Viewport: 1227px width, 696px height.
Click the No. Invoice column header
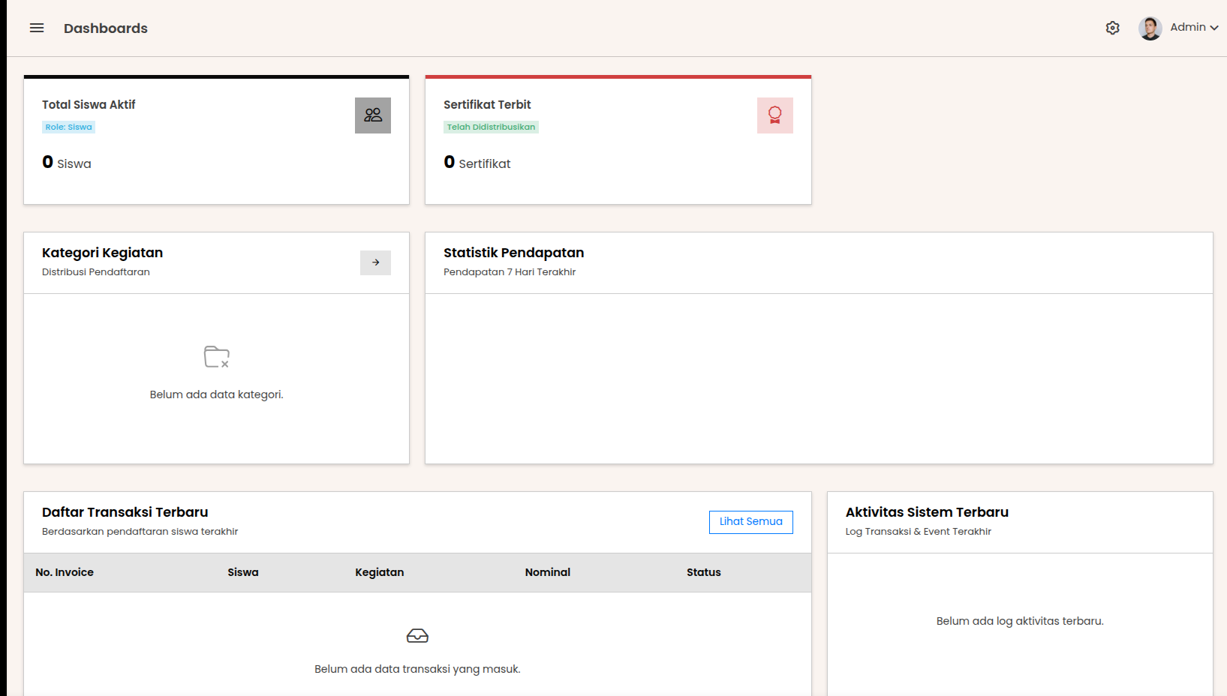pyautogui.click(x=65, y=572)
